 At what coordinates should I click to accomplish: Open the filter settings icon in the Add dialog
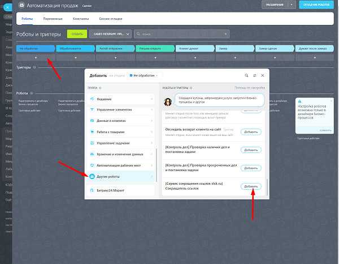[254, 75]
